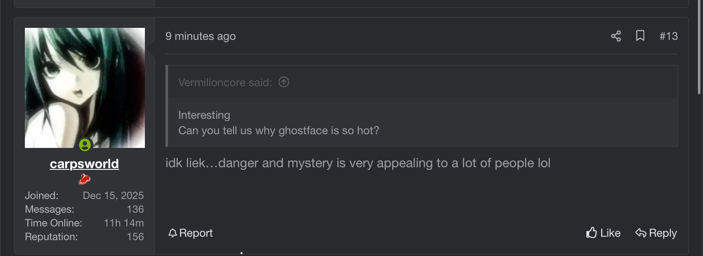Click the Reply text label

[x=663, y=233]
